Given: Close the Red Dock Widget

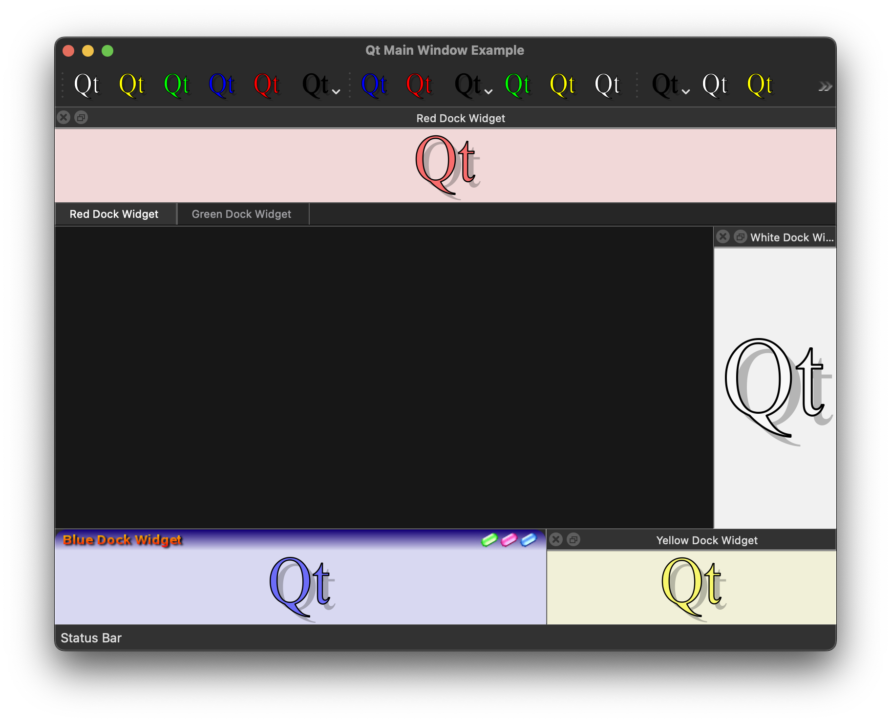Looking at the screenshot, I should point(64,117).
